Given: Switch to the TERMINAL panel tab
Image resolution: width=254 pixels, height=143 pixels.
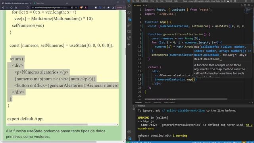Looking at the screenshot, I should (x=138, y=102).
